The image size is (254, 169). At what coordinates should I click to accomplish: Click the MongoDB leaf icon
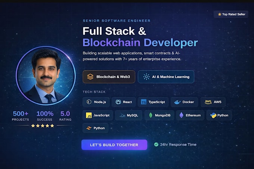point(151,115)
